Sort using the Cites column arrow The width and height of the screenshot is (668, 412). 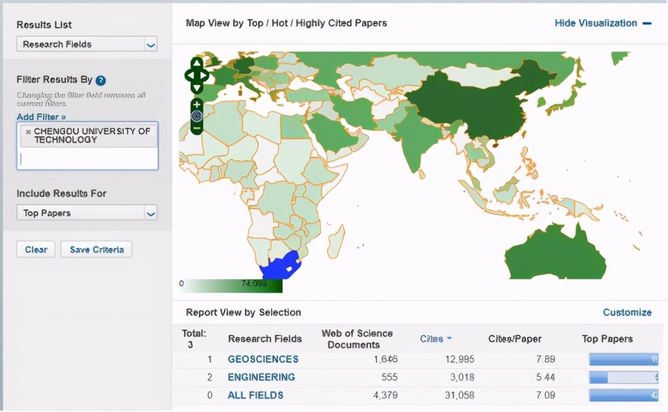pyautogui.click(x=449, y=339)
